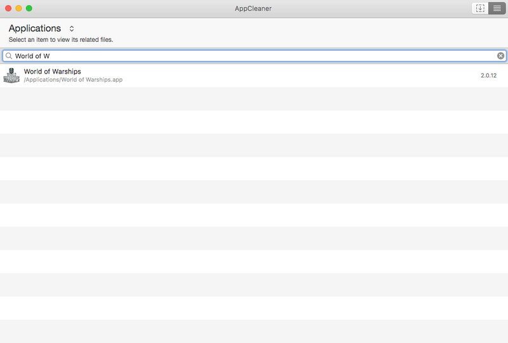Select the World of Warships list entry
508x343 pixels.
tap(254, 75)
